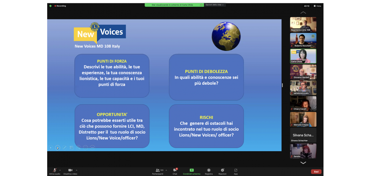This screenshot has width=371, height=176.
Task: Click the PUNTI DI DEBOLEZZA box
Action: (206, 77)
